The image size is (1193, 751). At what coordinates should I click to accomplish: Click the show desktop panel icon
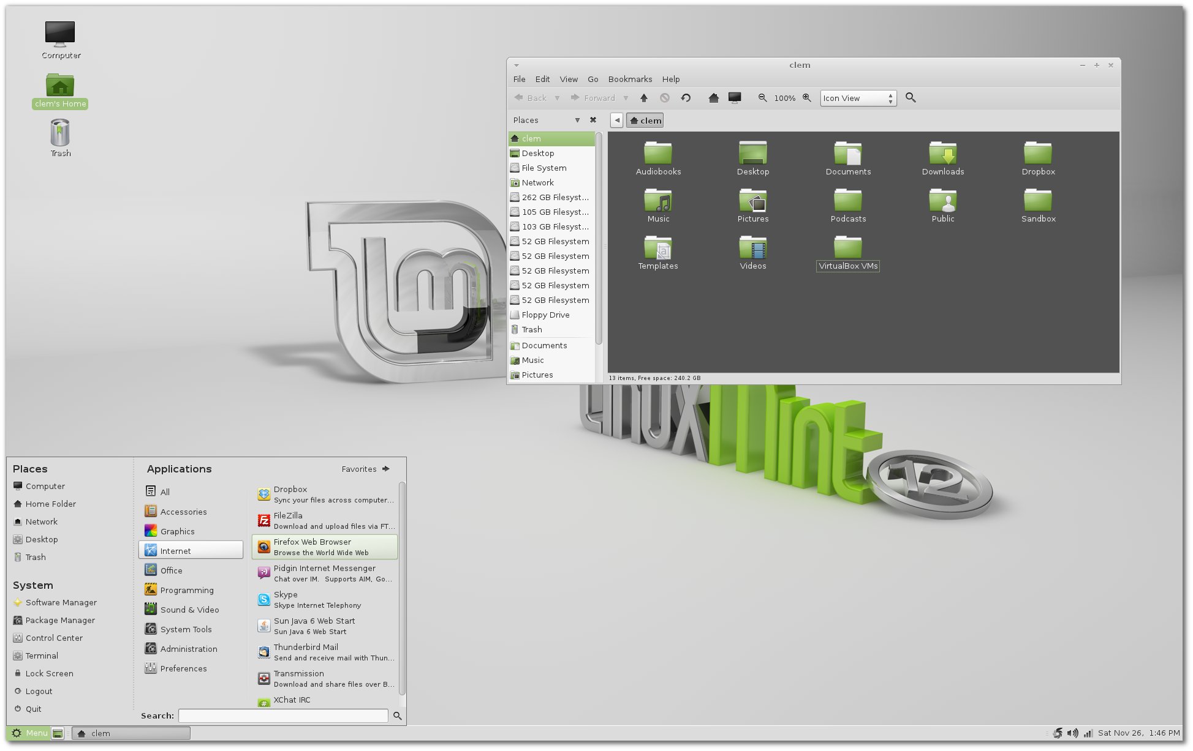pyautogui.click(x=58, y=733)
